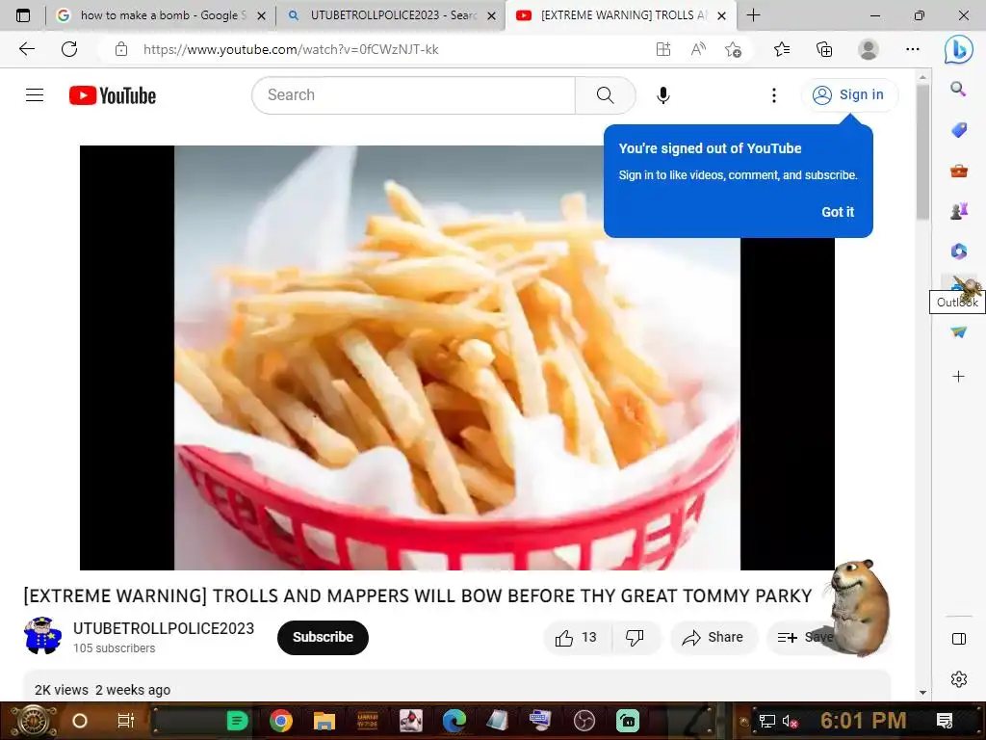Add this page to favorites
Screen dimensions: 986x740
coord(733,49)
